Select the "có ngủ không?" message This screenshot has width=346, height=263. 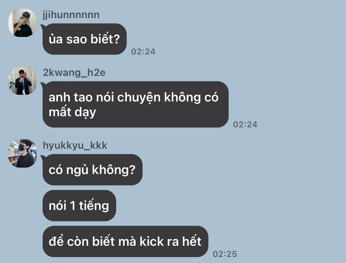(92, 170)
